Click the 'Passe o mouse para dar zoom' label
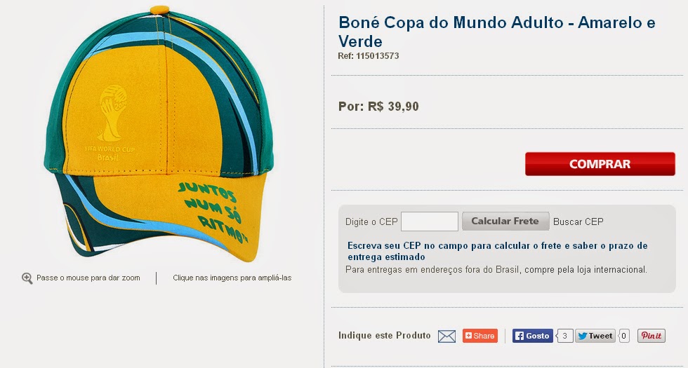The width and height of the screenshot is (688, 368). [x=88, y=278]
